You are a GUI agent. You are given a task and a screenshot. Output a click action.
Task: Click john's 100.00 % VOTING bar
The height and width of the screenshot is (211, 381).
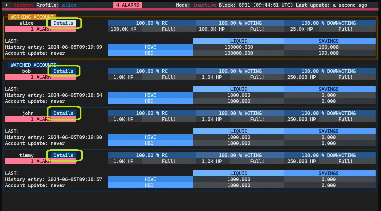click(x=240, y=113)
